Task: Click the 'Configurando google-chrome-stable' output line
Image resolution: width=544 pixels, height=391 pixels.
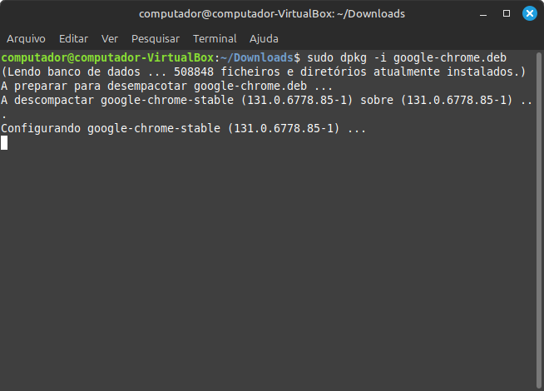Action: pos(183,129)
